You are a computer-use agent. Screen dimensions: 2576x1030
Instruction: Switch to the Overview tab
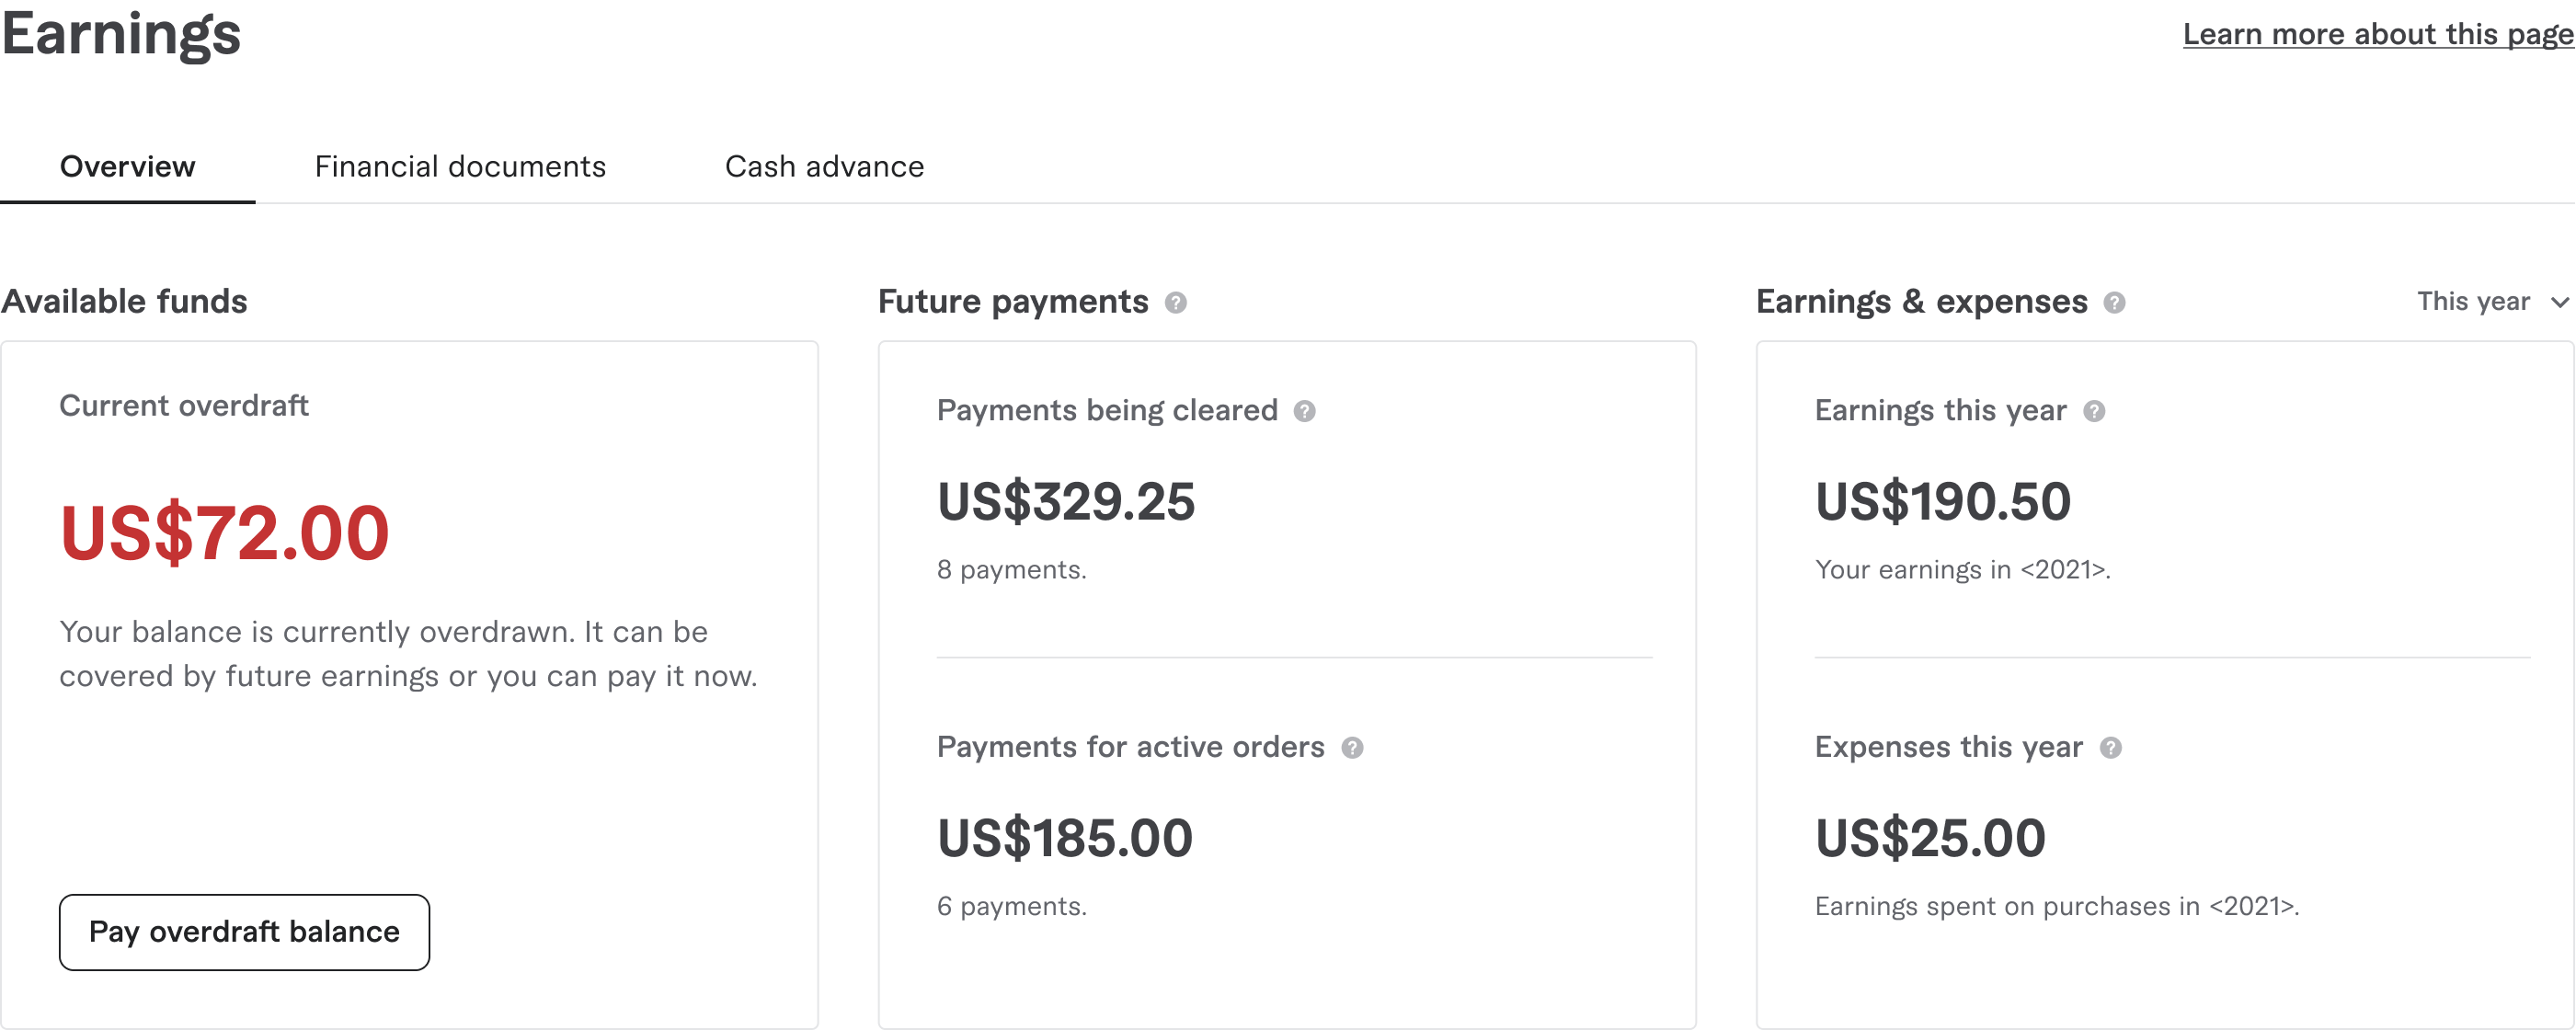point(127,166)
